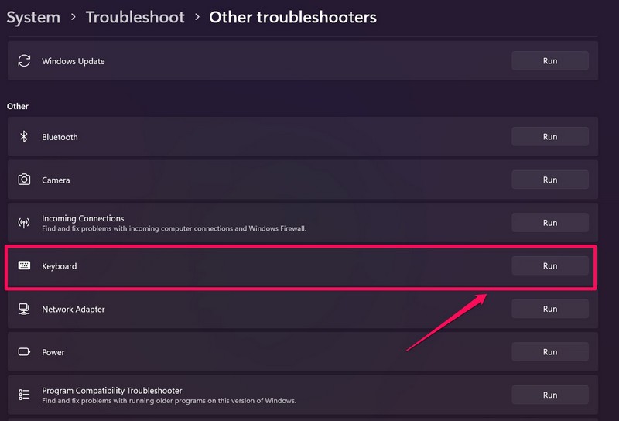The height and width of the screenshot is (421, 619).
Task: Run the Network Adapter troubleshooter
Action: 549,309
